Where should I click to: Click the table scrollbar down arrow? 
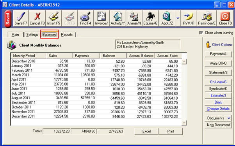click(x=184, y=123)
